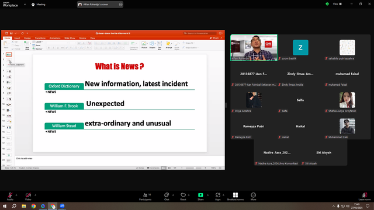Open the View layout menu
The width and height of the screenshot is (374, 210).
(338, 4)
